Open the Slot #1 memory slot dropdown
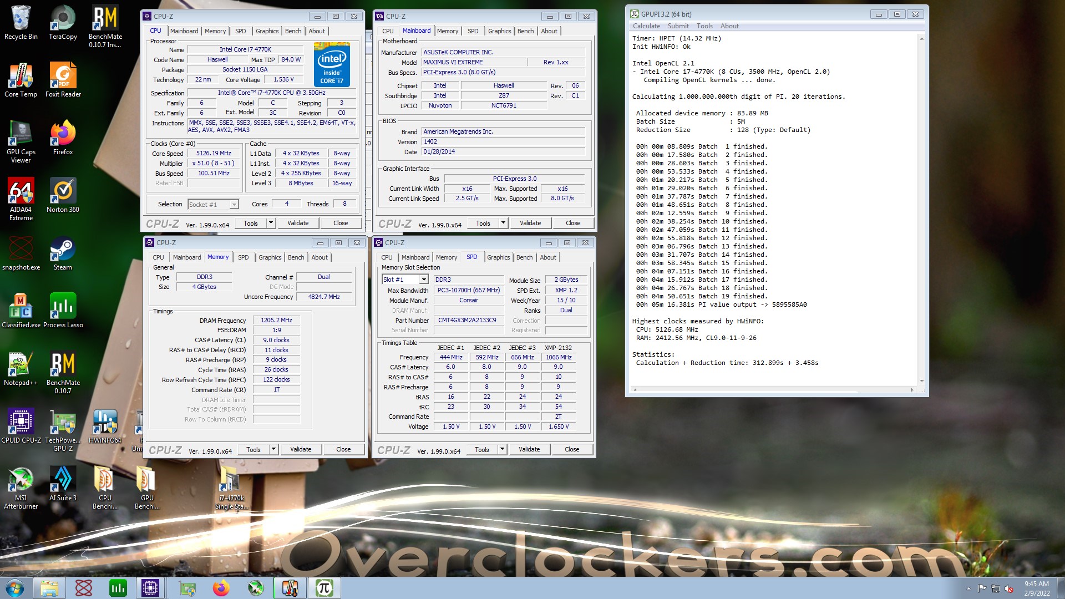 pyautogui.click(x=424, y=280)
